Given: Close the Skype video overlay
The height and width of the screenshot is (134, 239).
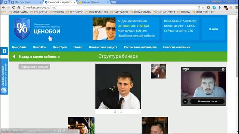Looking at the screenshot, I should click(223, 69).
